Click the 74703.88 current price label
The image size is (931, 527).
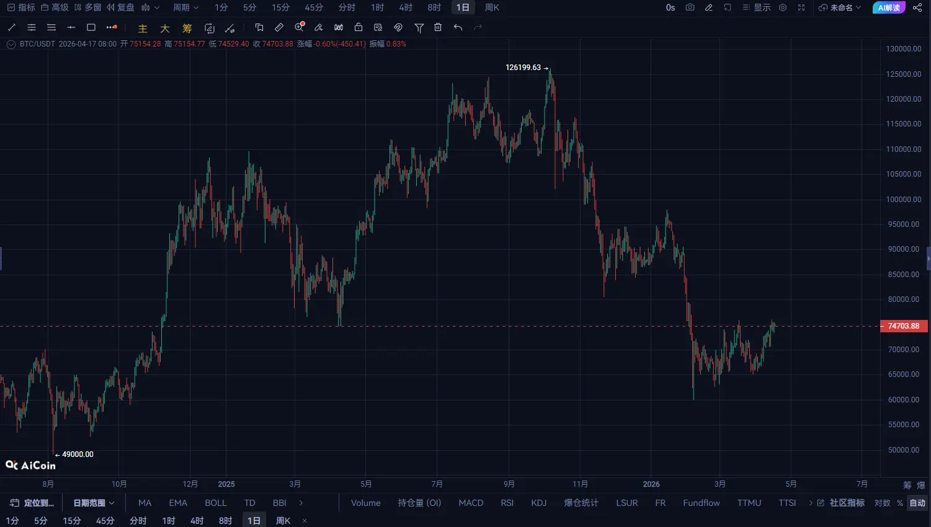904,326
